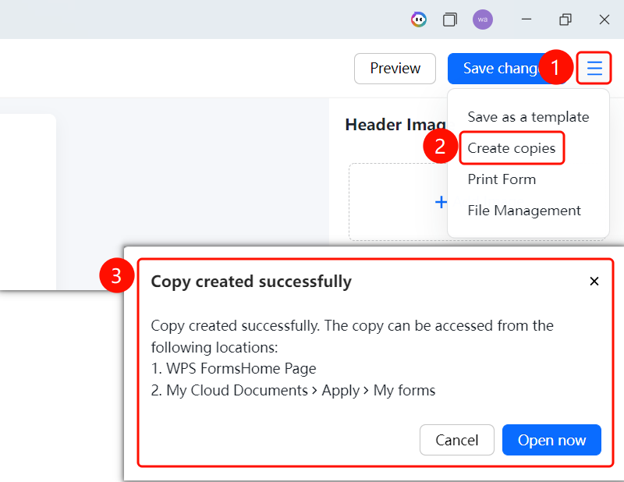This screenshot has height=482, width=624.
Task: Open File Management from the menu
Action: coord(524,211)
